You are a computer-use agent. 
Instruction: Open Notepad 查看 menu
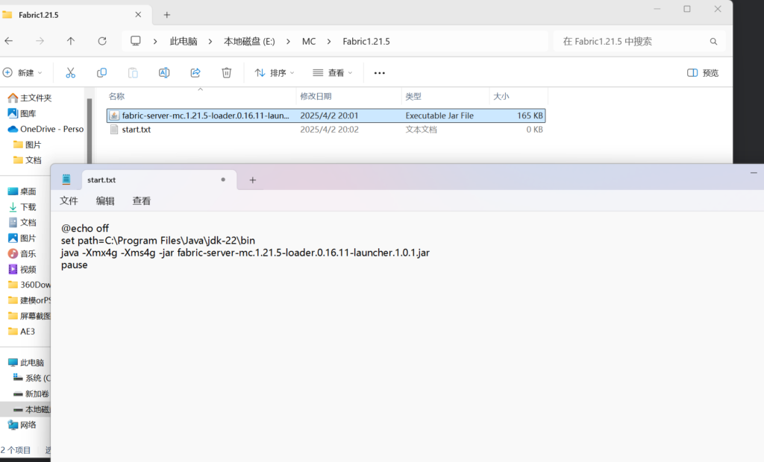pyautogui.click(x=142, y=201)
